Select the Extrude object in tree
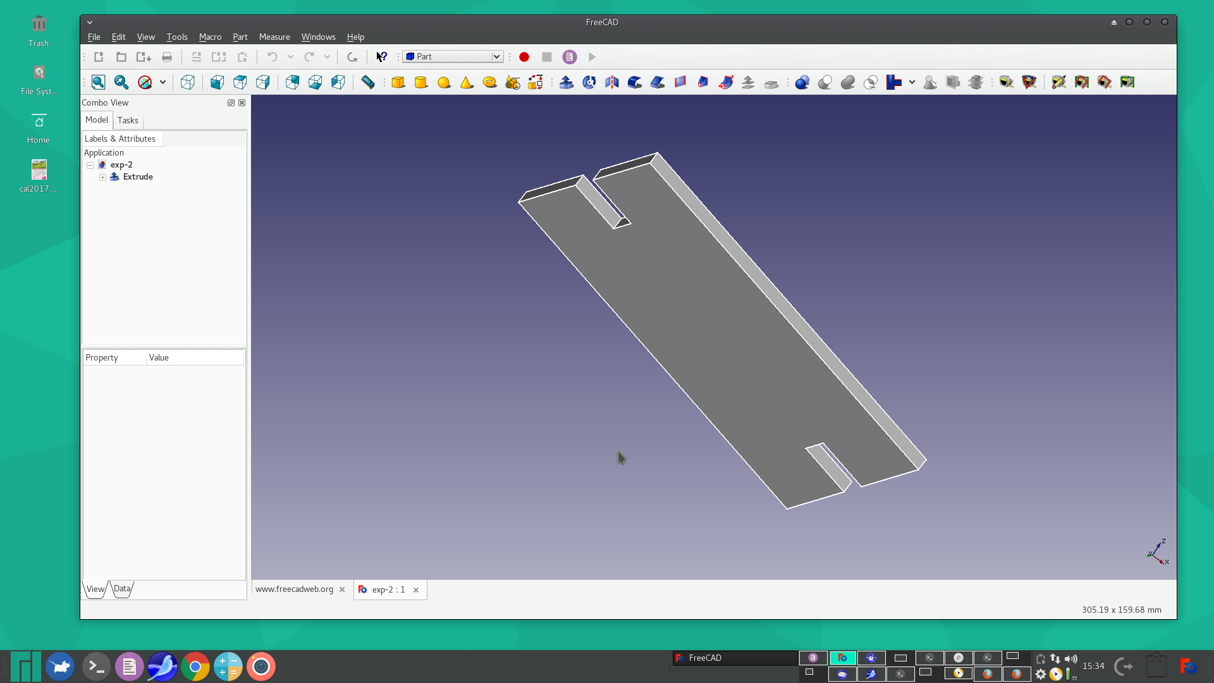The width and height of the screenshot is (1214, 683). [x=138, y=177]
